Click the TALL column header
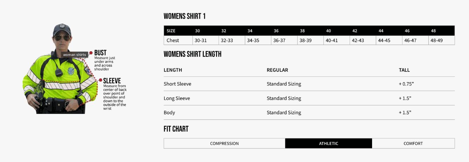This screenshot has height=162, width=469. click(x=404, y=70)
